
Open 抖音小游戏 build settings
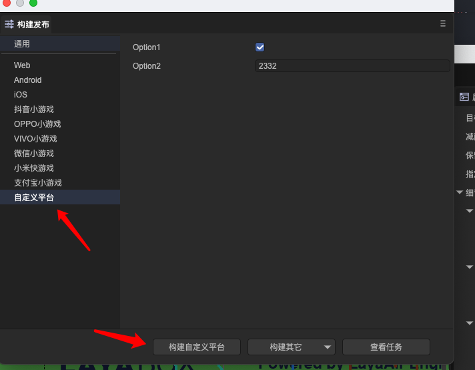tap(33, 110)
